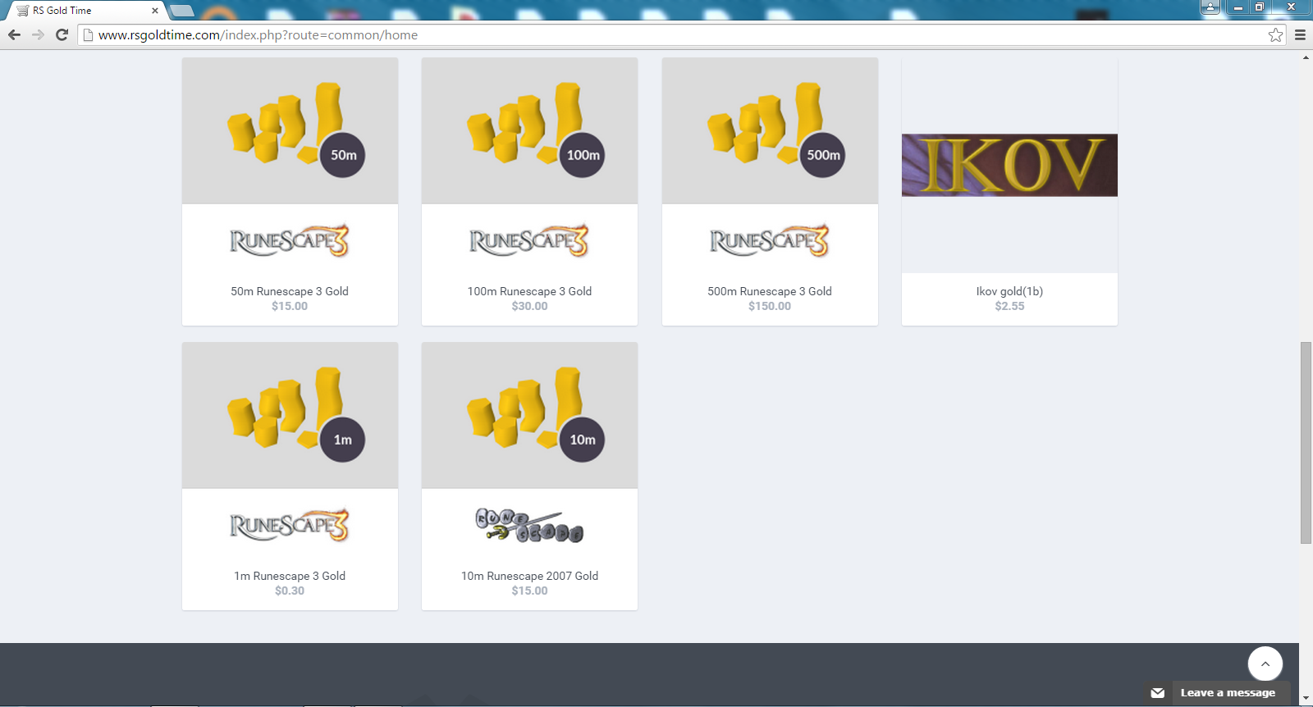Click the $2.55 price of Ikov gold
Viewport: 1313px width, 707px height.
(x=1009, y=306)
